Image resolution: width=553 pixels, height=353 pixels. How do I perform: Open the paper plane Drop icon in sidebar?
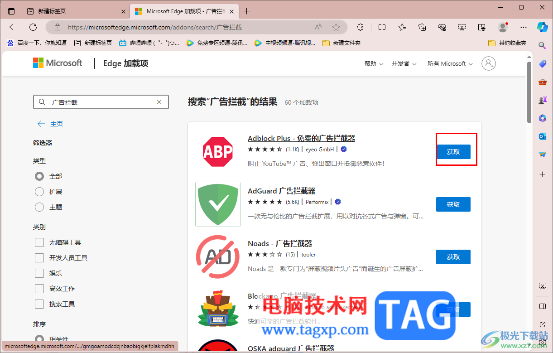542,155
